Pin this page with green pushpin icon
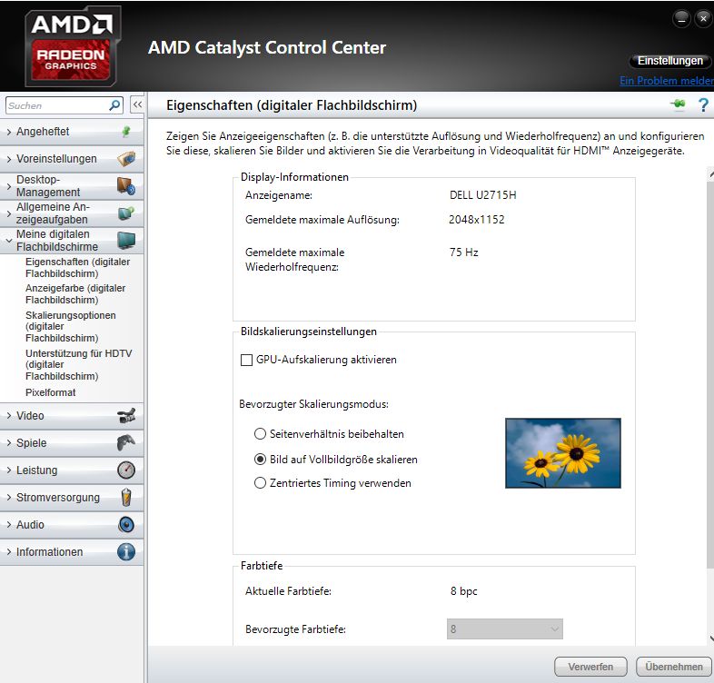The height and width of the screenshot is (683, 714). click(678, 104)
